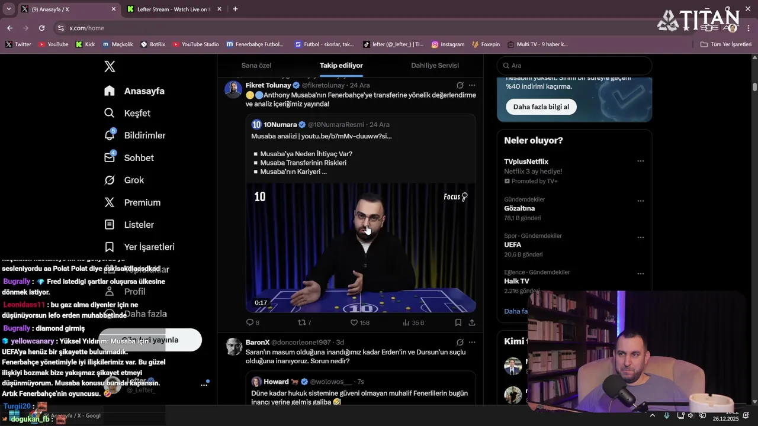Open Yer İşaretleri bookmarks
This screenshot has width=758, height=426.
[139, 247]
